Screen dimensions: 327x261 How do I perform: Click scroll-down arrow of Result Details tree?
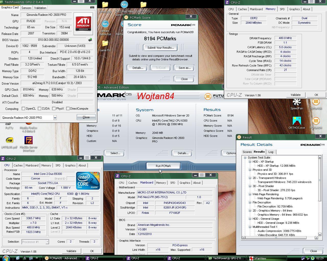[x=320, y=234]
